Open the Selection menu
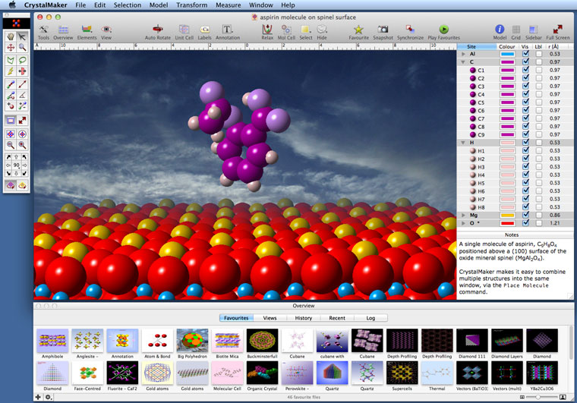Image resolution: width=577 pixels, height=403 pixels. [x=128, y=5]
